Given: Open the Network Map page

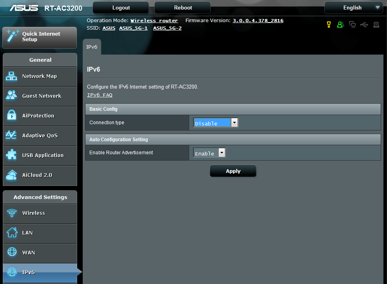Looking at the screenshot, I should [x=40, y=76].
